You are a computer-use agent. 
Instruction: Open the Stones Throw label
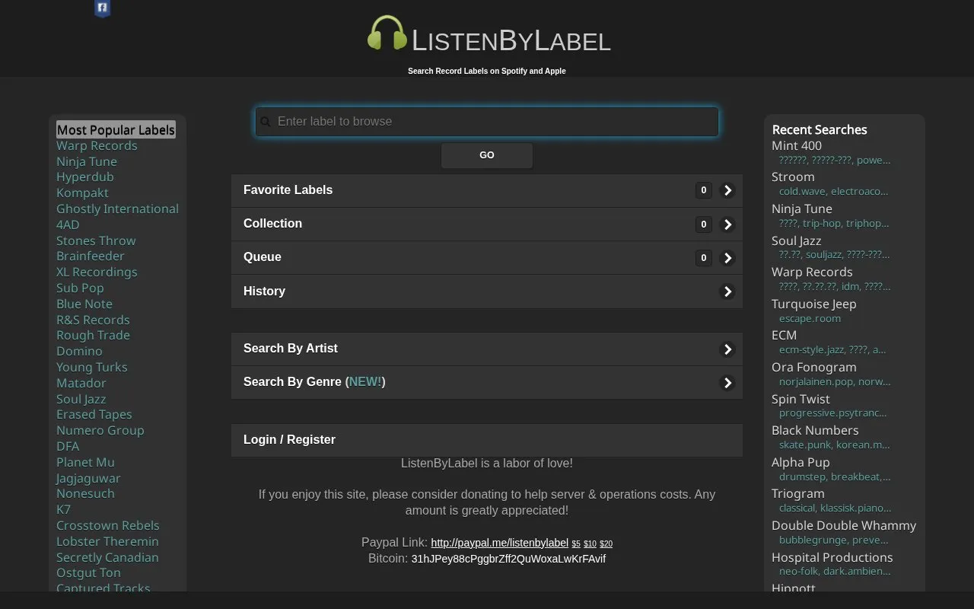pos(96,241)
